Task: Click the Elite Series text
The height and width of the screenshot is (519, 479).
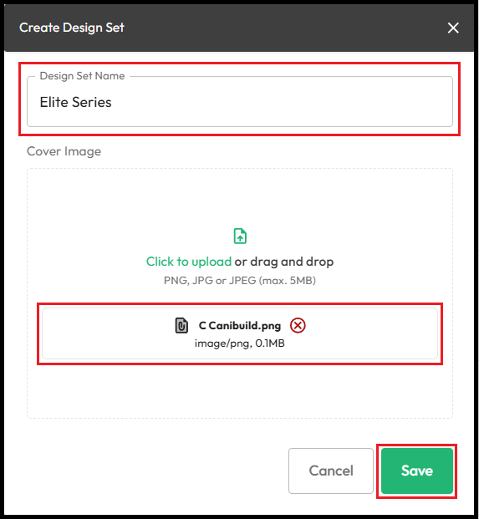Action: (x=75, y=102)
